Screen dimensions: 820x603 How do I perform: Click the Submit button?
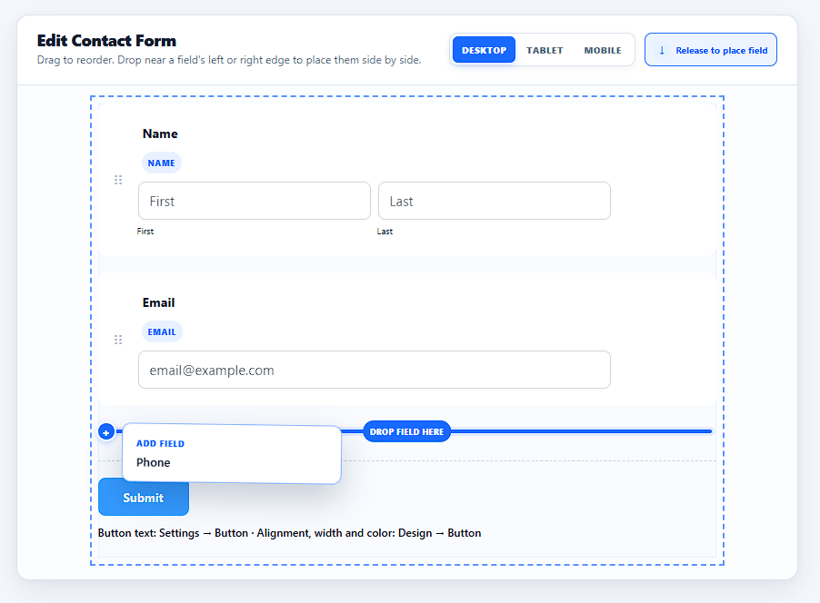tap(144, 497)
